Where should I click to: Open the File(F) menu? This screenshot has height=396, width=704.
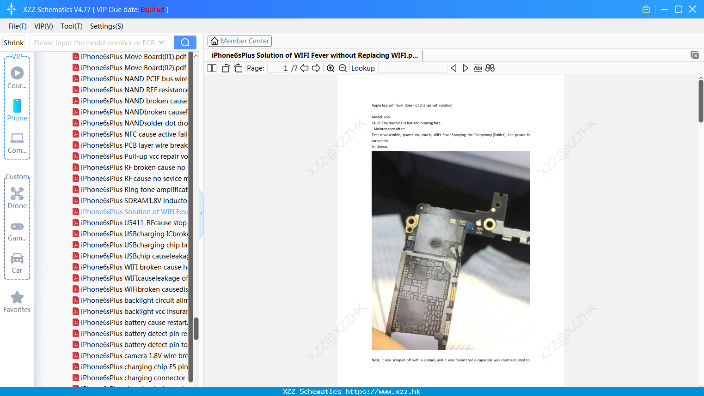pyautogui.click(x=18, y=26)
